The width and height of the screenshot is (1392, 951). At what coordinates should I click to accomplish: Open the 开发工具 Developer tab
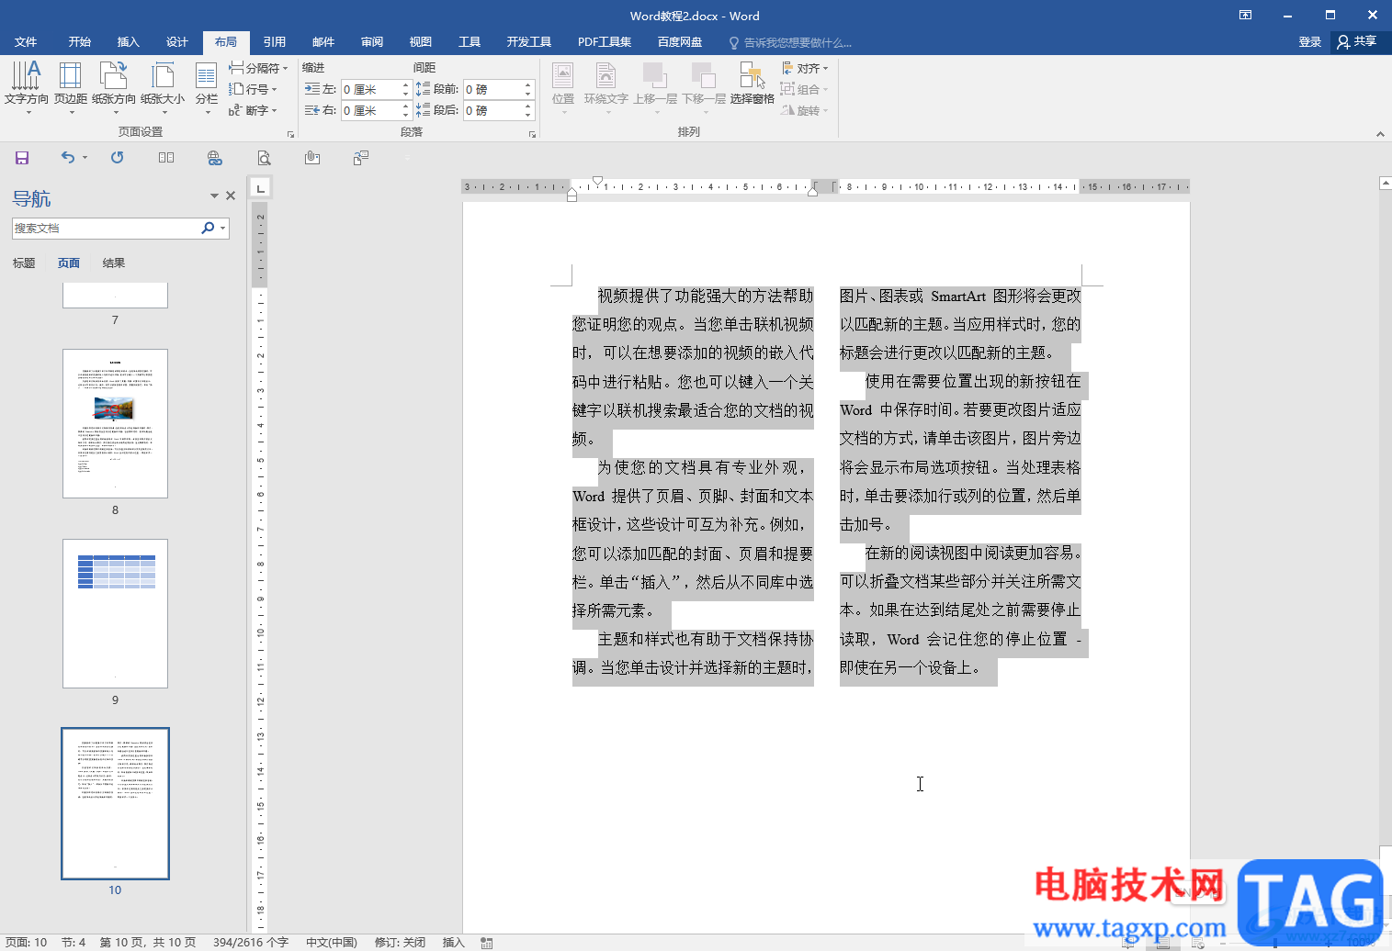(529, 42)
